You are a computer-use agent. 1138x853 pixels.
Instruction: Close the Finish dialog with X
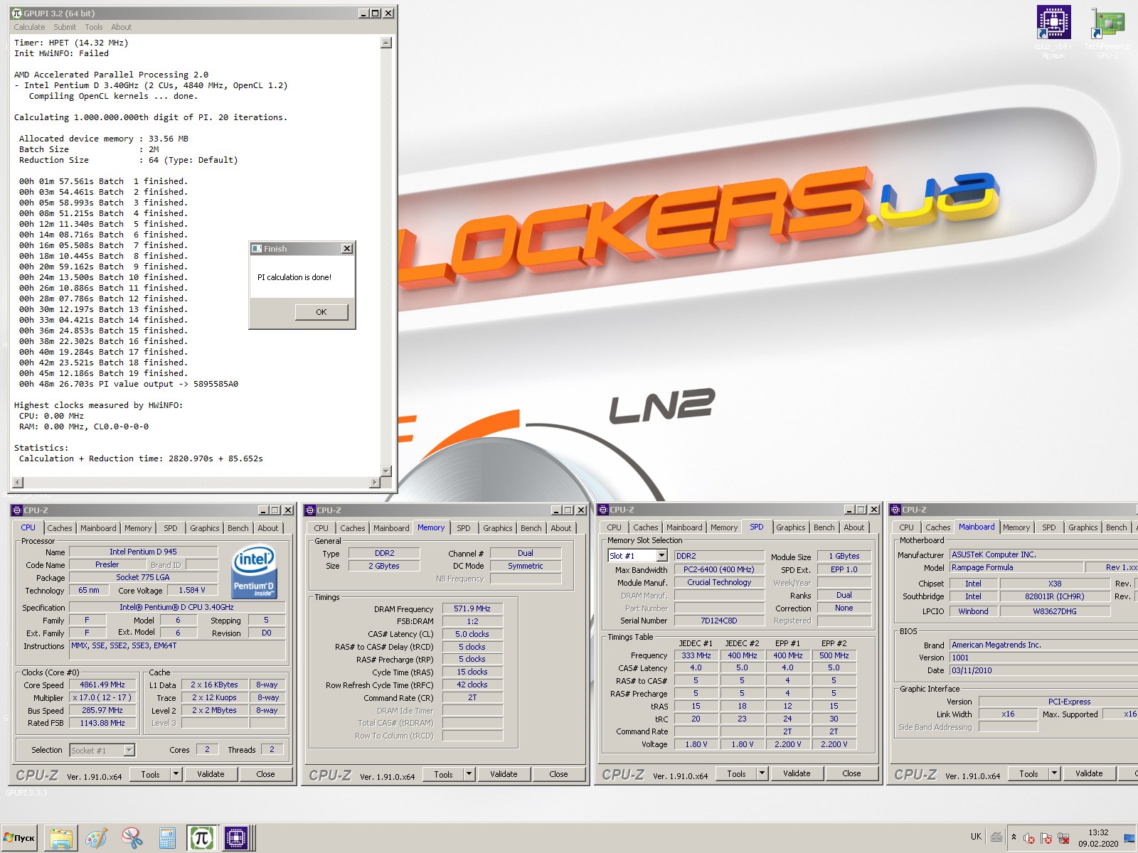click(346, 249)
